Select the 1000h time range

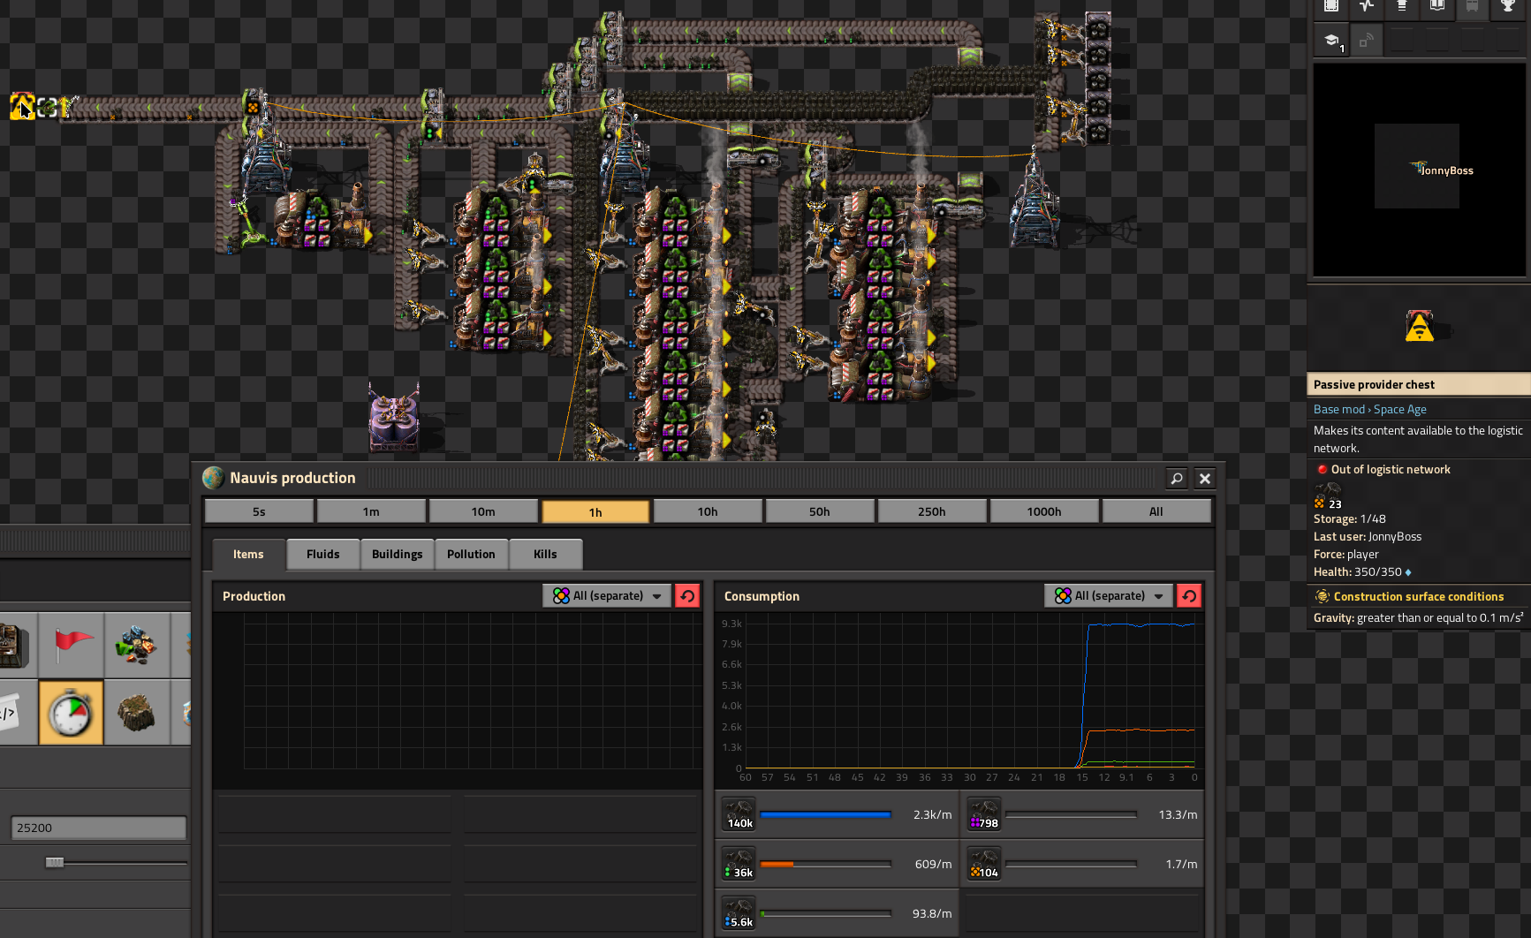(x=1044, y=511)
